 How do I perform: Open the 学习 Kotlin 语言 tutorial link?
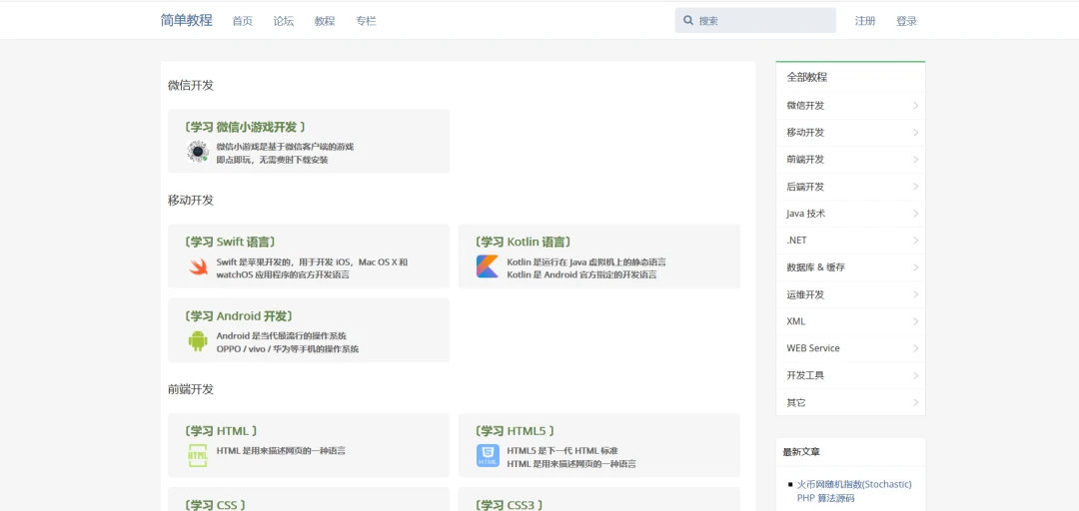[524, 242]
